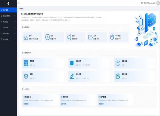Click the 标注任务 pencil icon
Image resolution: width=160 pixels, height=116 pixels.
72,76
